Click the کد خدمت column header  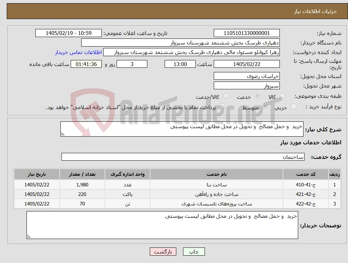click(x=306, y=174)
